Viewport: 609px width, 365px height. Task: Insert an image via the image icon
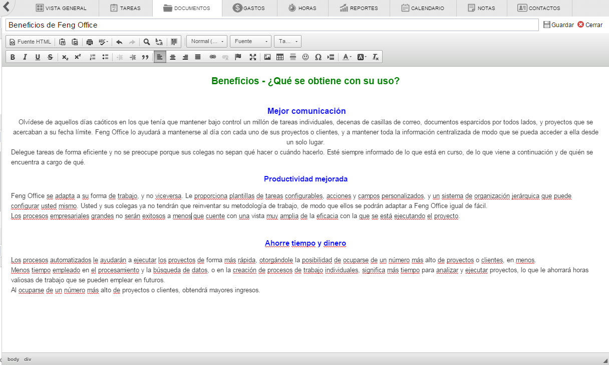tap(267, 57)
